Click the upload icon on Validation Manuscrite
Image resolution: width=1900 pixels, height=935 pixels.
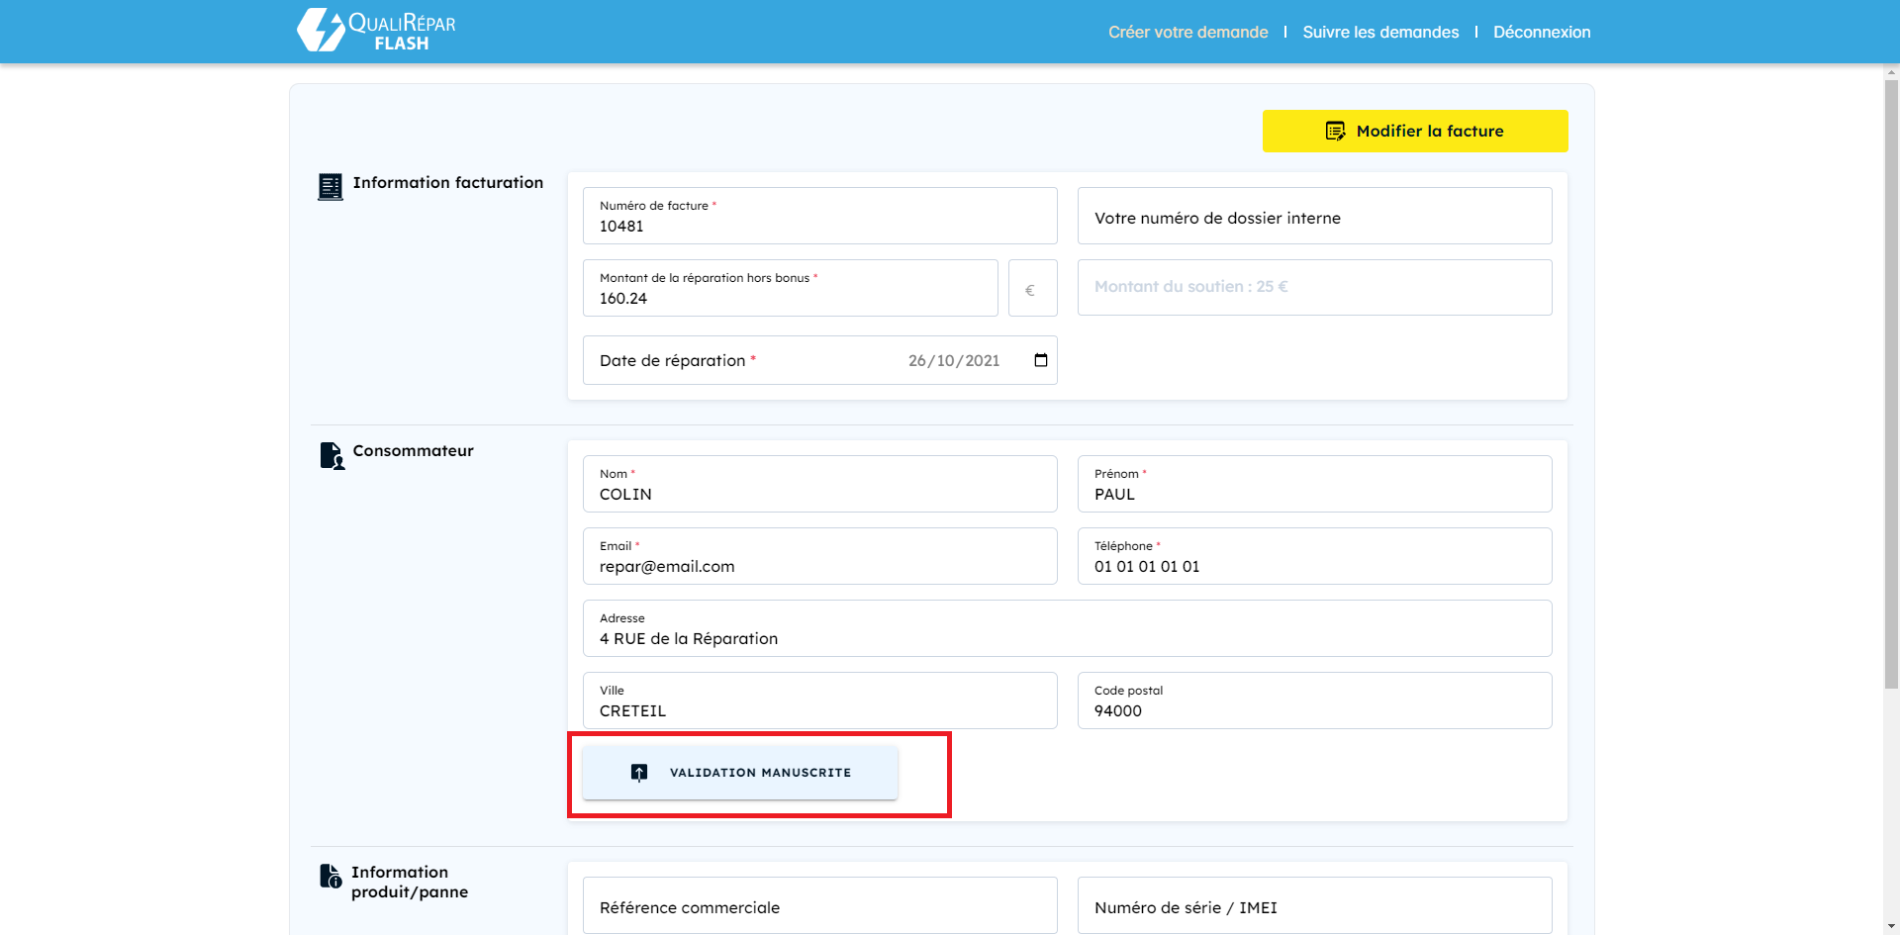tap(639, 773)
